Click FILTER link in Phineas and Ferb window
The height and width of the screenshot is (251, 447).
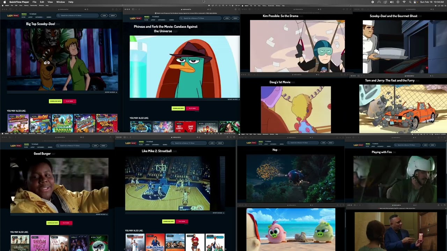point(146,20)
